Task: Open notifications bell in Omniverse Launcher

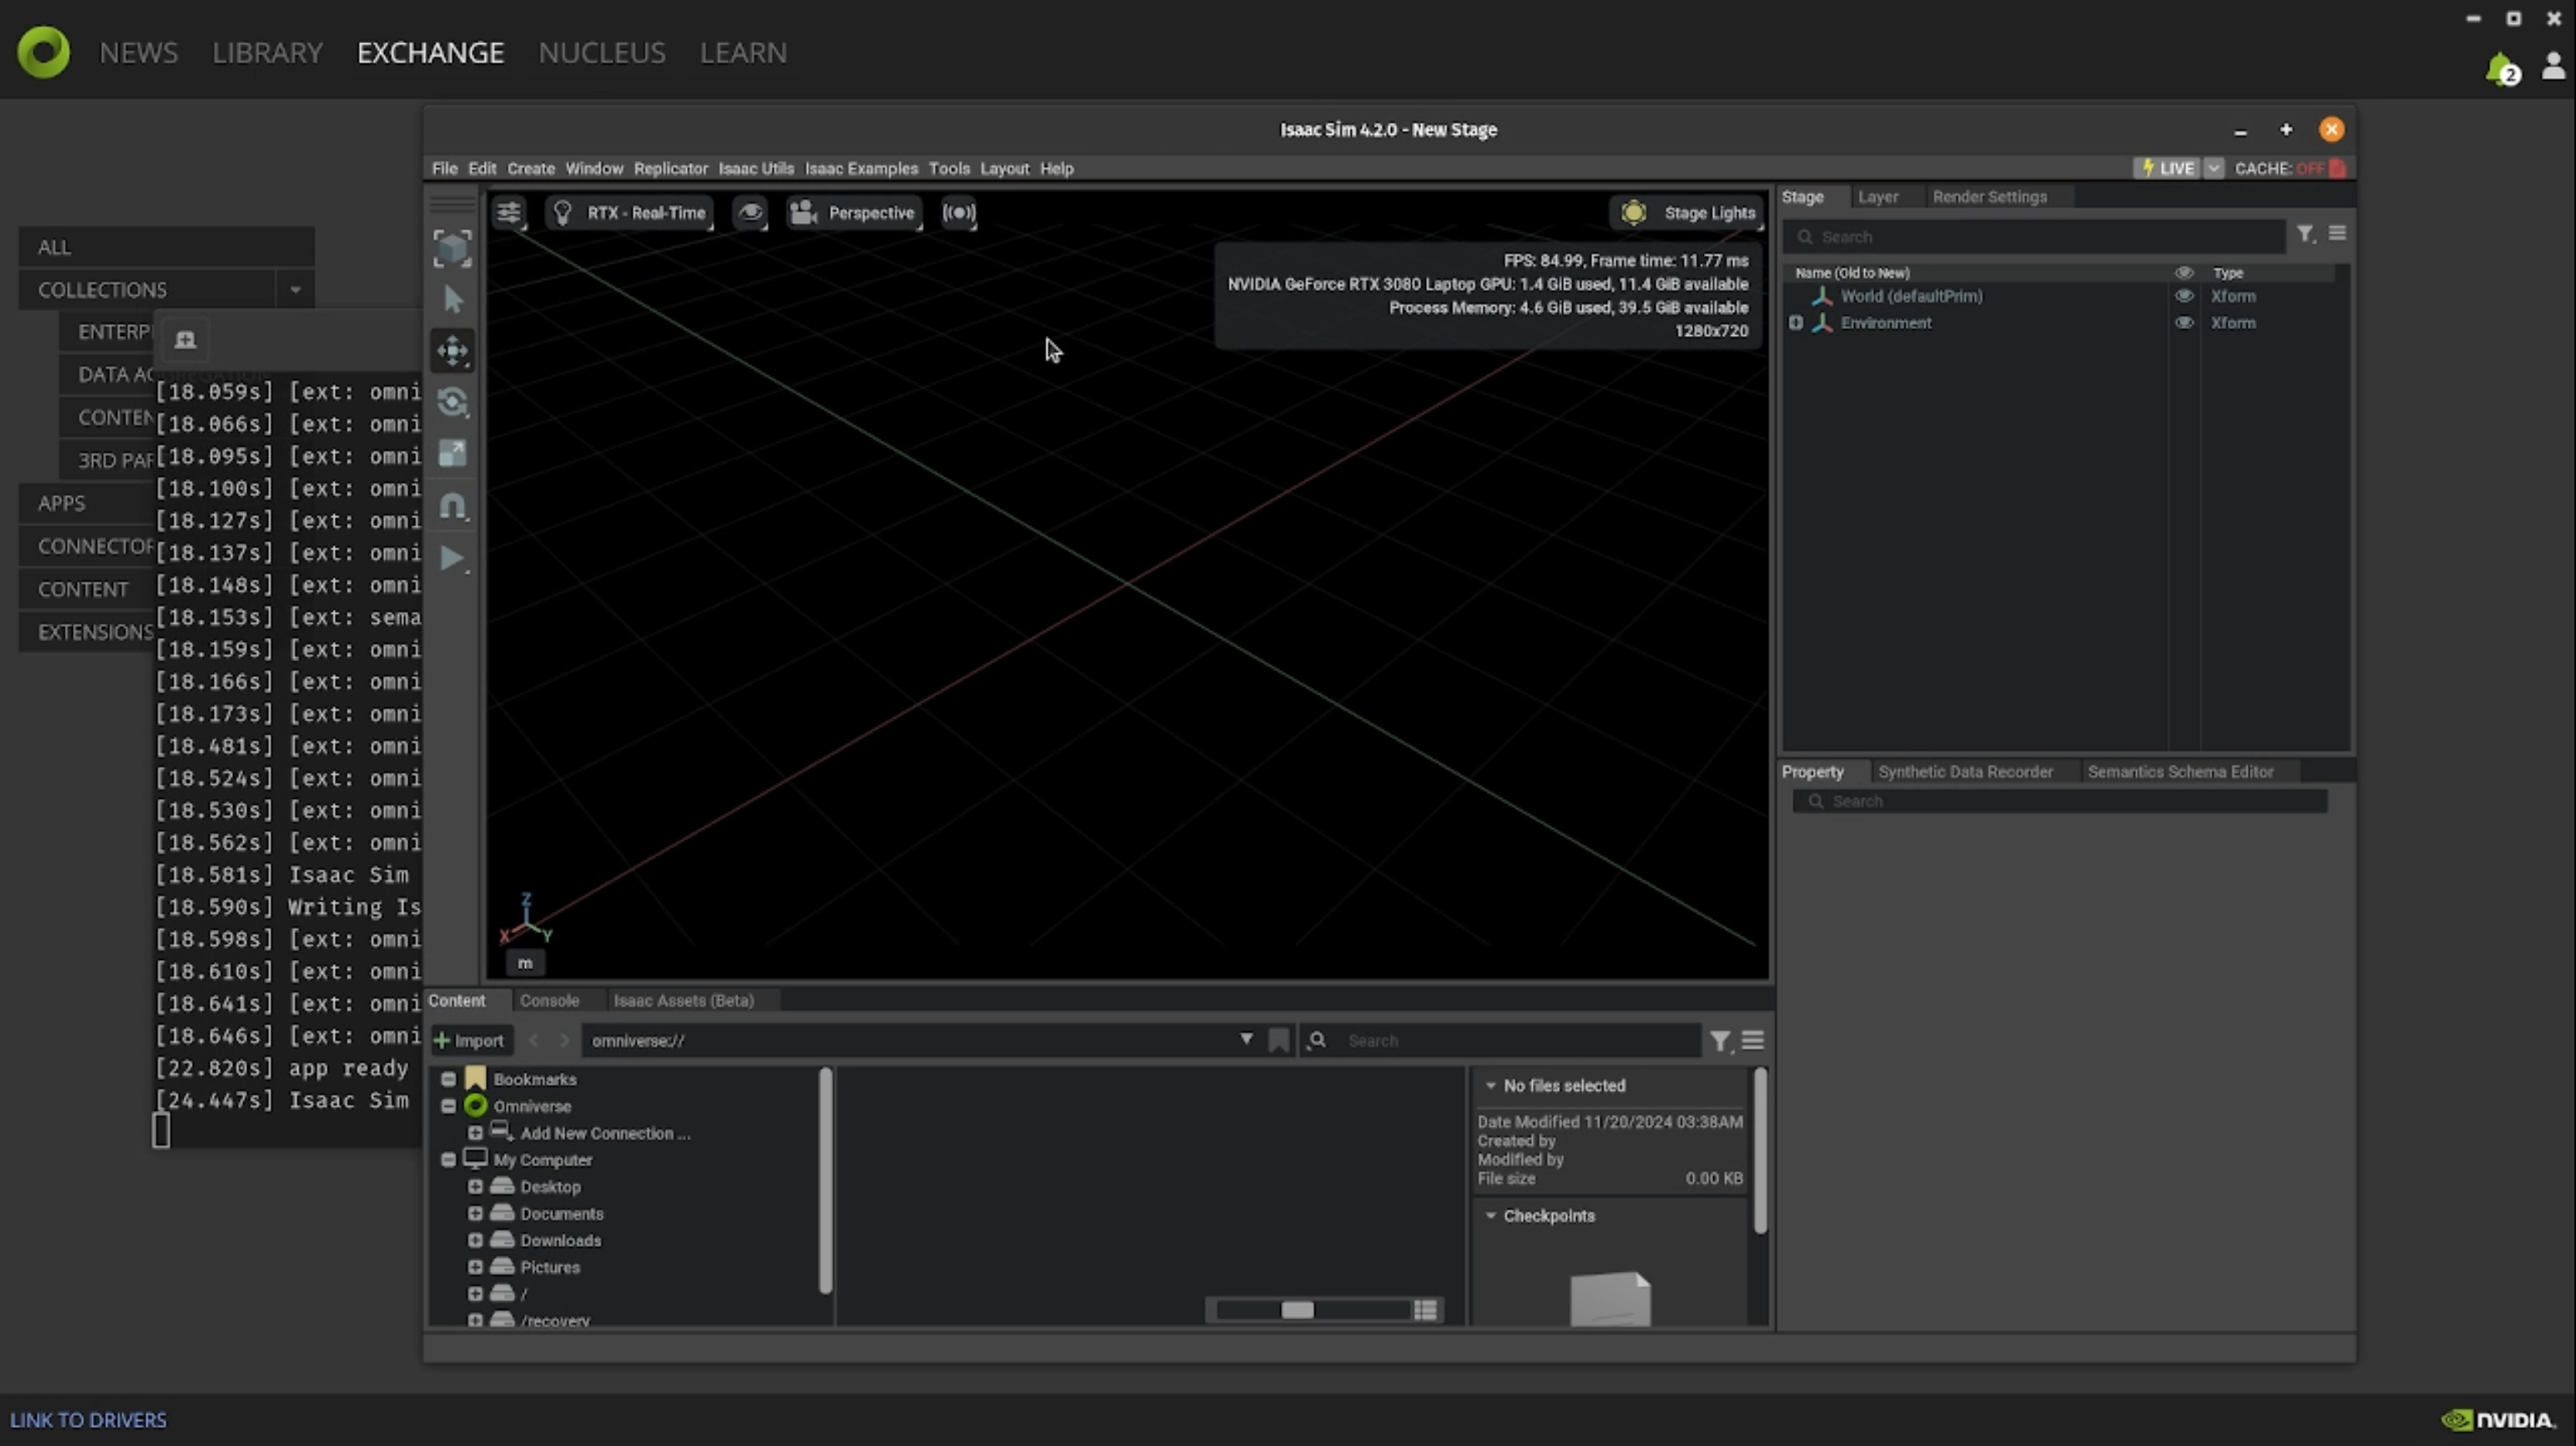Action: pyautogui.click(x=2500, y=68)
